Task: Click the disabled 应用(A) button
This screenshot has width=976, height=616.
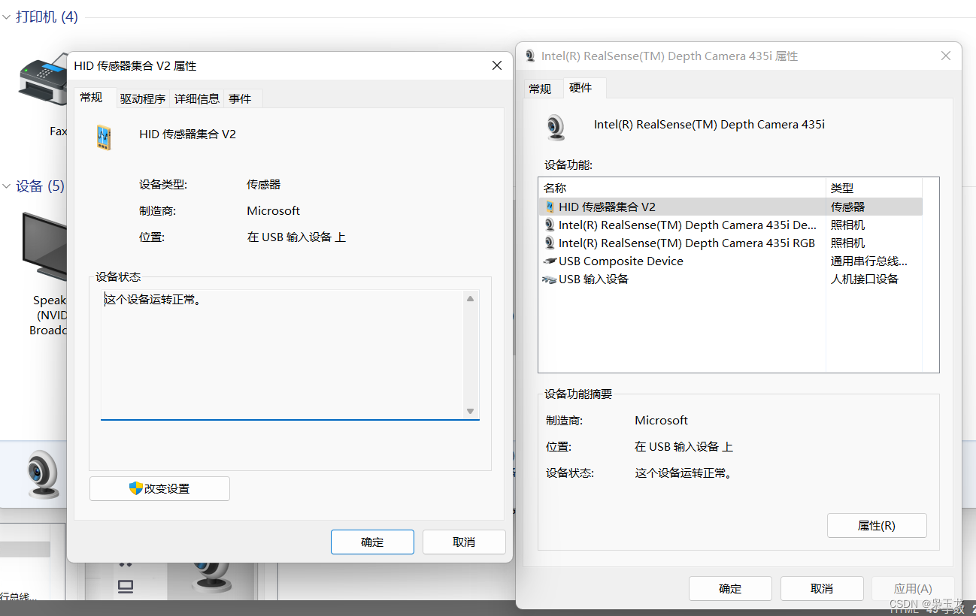Action: tap(913, 589)
